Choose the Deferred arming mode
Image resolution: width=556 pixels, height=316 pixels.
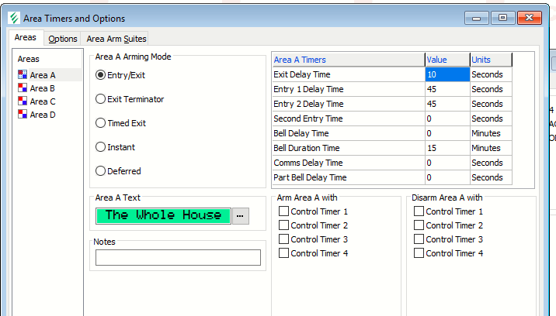(x=100, y=171)
